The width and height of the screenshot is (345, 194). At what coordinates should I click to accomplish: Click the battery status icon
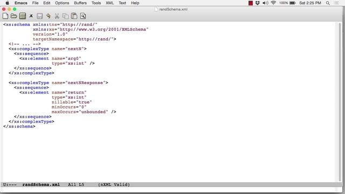coord(293,3)
